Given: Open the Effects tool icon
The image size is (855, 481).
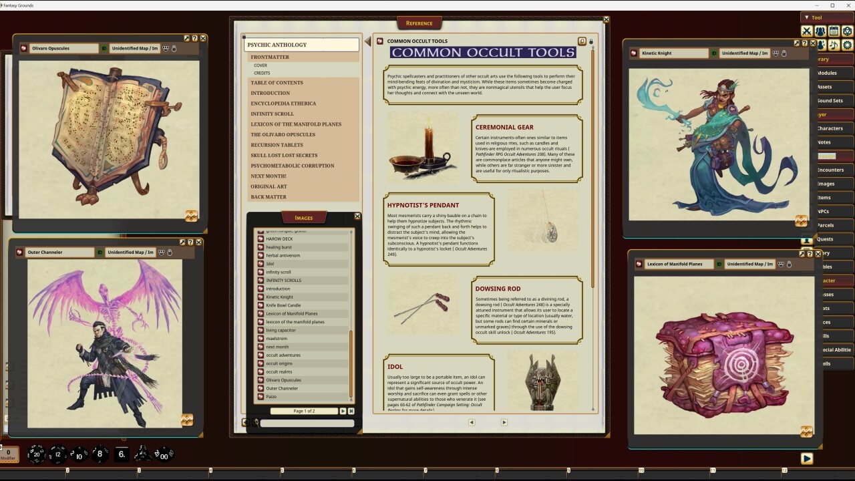Looking at the screenshot, I should [x=822, y=45].
